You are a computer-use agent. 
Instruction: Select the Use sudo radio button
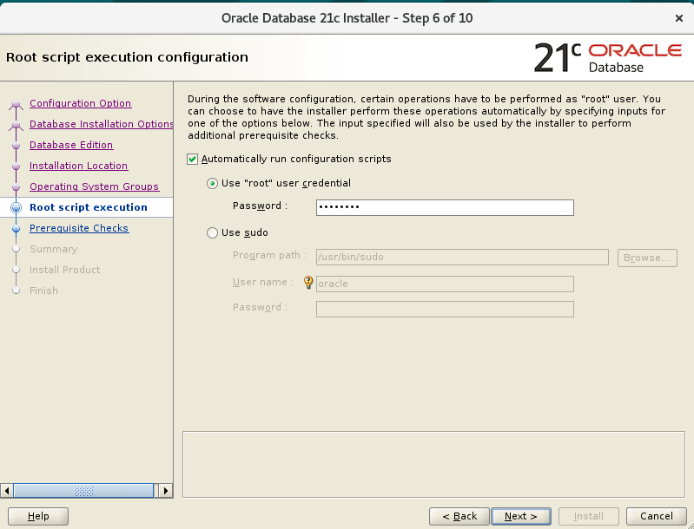[213, 232]
